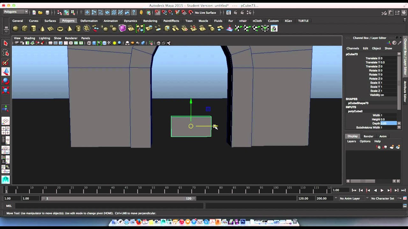Create a polygon pipe from the shelf
Viewport: 408px width, 229px height.
coord(78,29)
